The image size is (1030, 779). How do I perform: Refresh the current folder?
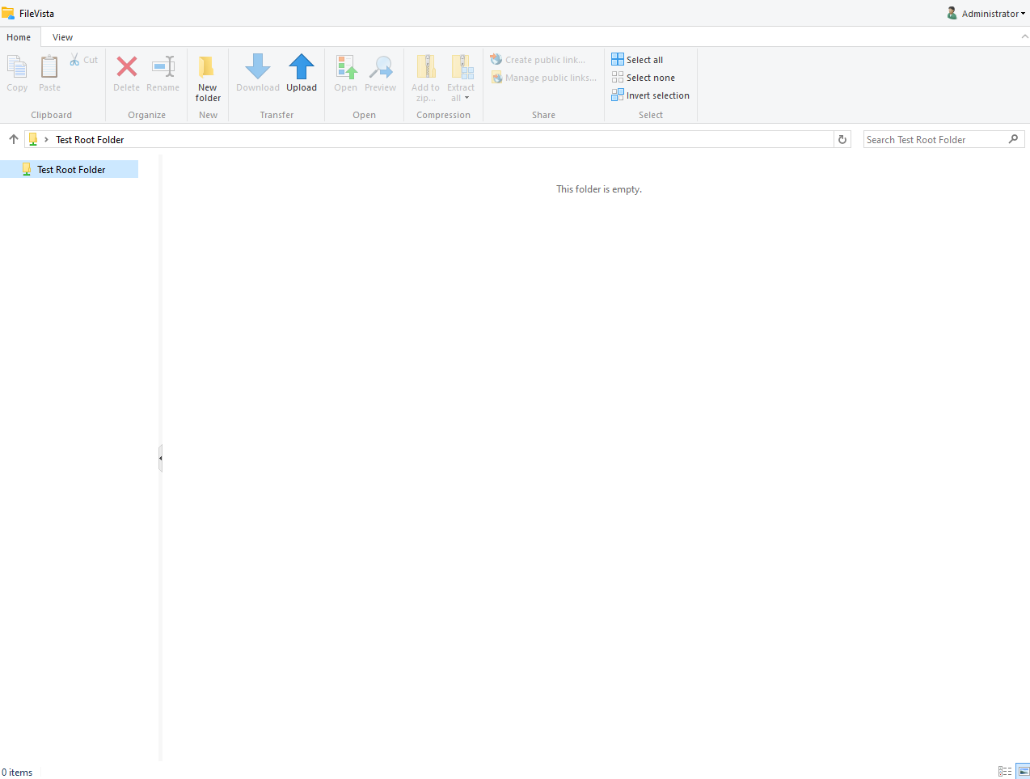[x=842, y=139]
